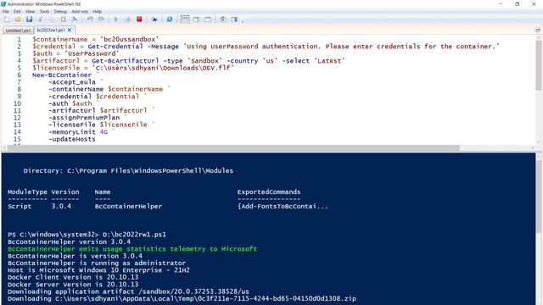Show script pane on right layout icon

click(196, 19)
